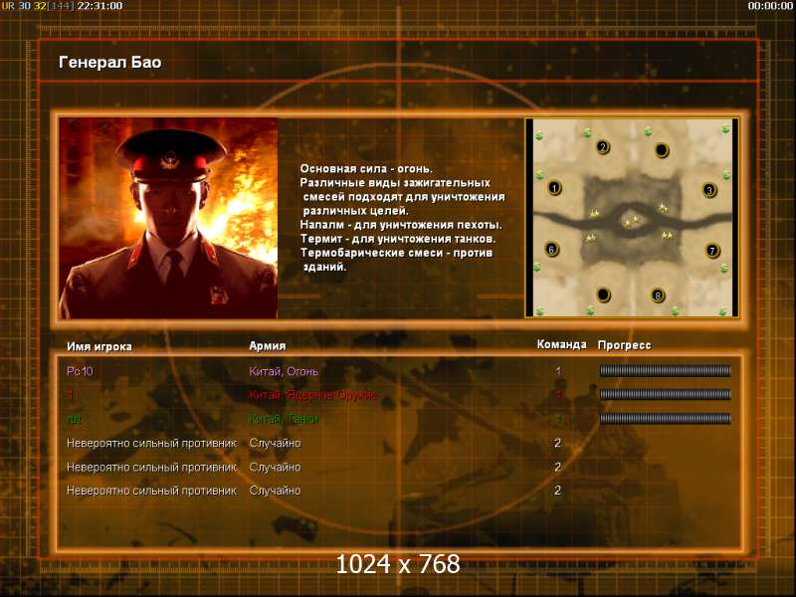This screenshot has width=796, height=597.
Task: Click the green Китай, Танки entry
Action: click(x=284, y=419)
